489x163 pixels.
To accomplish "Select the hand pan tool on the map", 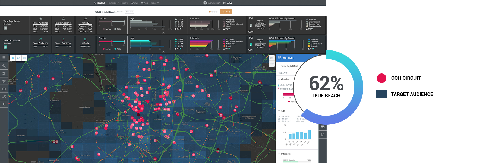I will [13, 58].
